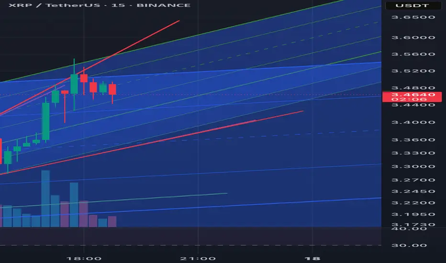The image size is (446, 263).
Task: Click the 3.5600 price axis label
Action: pos(413,54)
